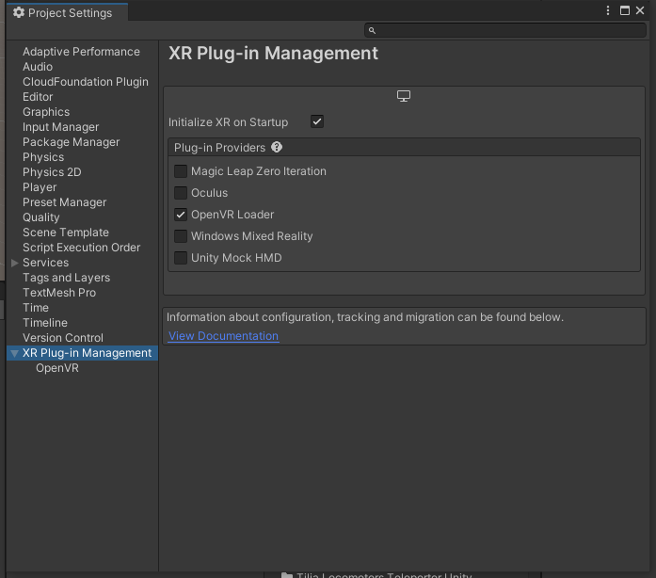656x578 pixels.
Task: Open the Time settings entry
Action: tap(36, 308)
